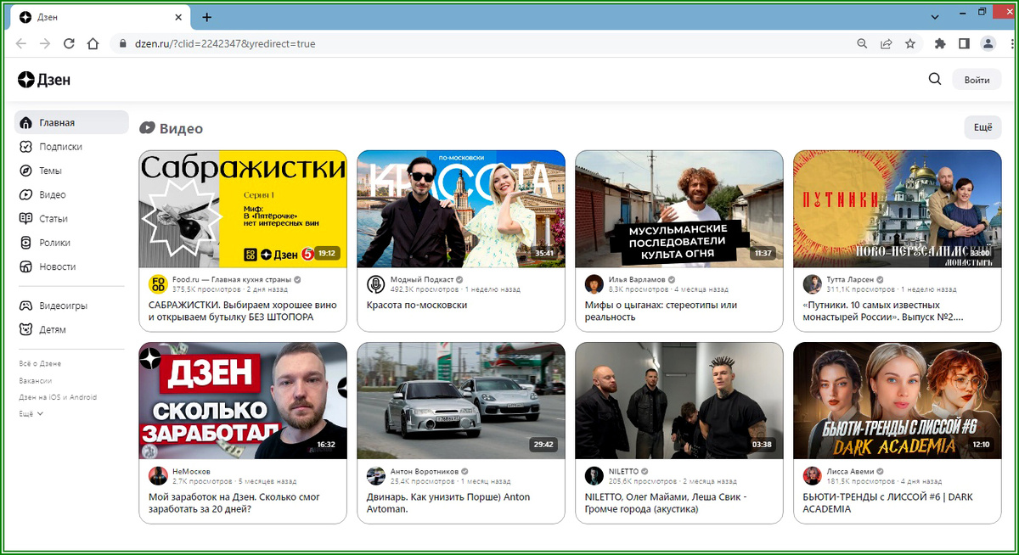Image resolution: width=1019 pixels, height=555 pixels.
Task: Open the Дзен сколько заработал thumbnail
Action: (x=243, y=401)
